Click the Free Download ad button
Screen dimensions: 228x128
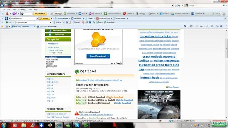tap(98, 56)
